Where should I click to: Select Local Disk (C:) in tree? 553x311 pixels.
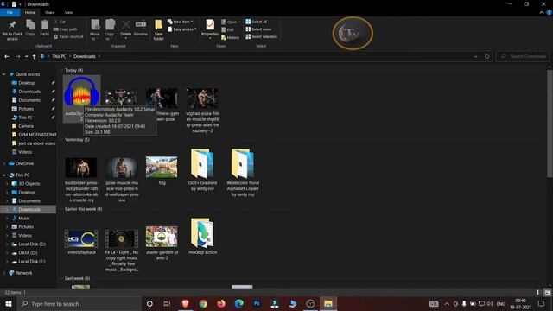[31, 244]
